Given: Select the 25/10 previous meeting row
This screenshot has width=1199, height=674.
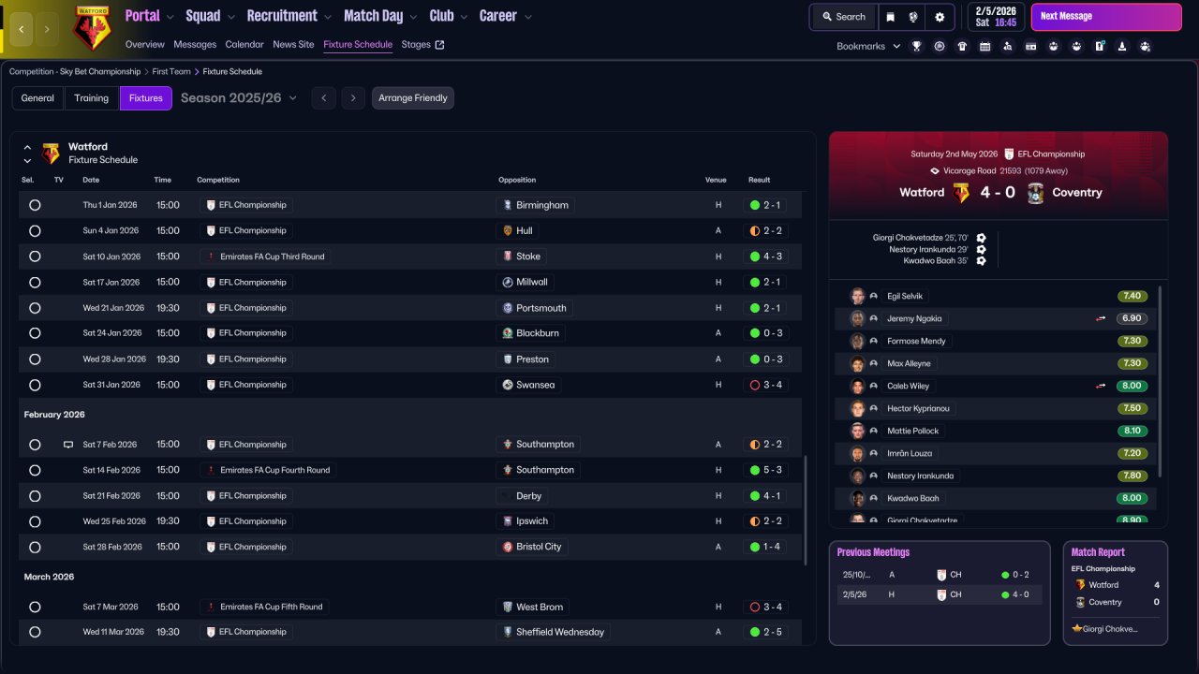Looking at the screenshot, I should point(940,575).
